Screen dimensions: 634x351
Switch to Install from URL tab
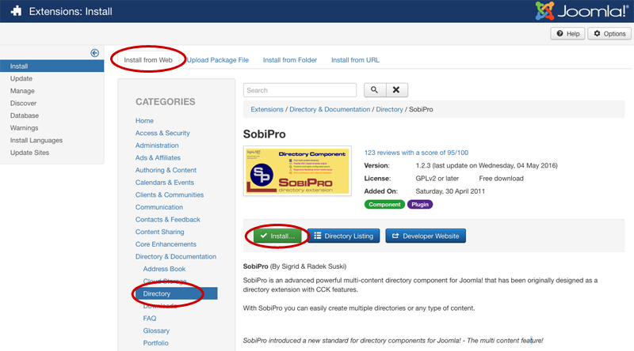coord(355,60)
